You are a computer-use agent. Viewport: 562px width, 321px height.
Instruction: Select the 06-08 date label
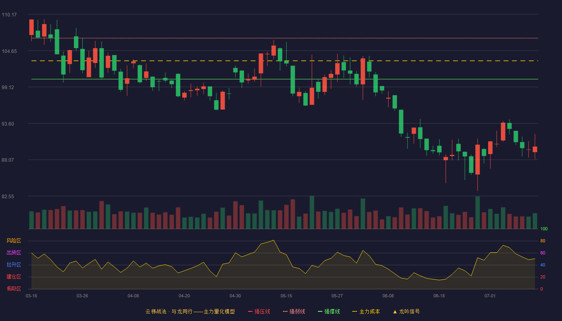(388, 296)
